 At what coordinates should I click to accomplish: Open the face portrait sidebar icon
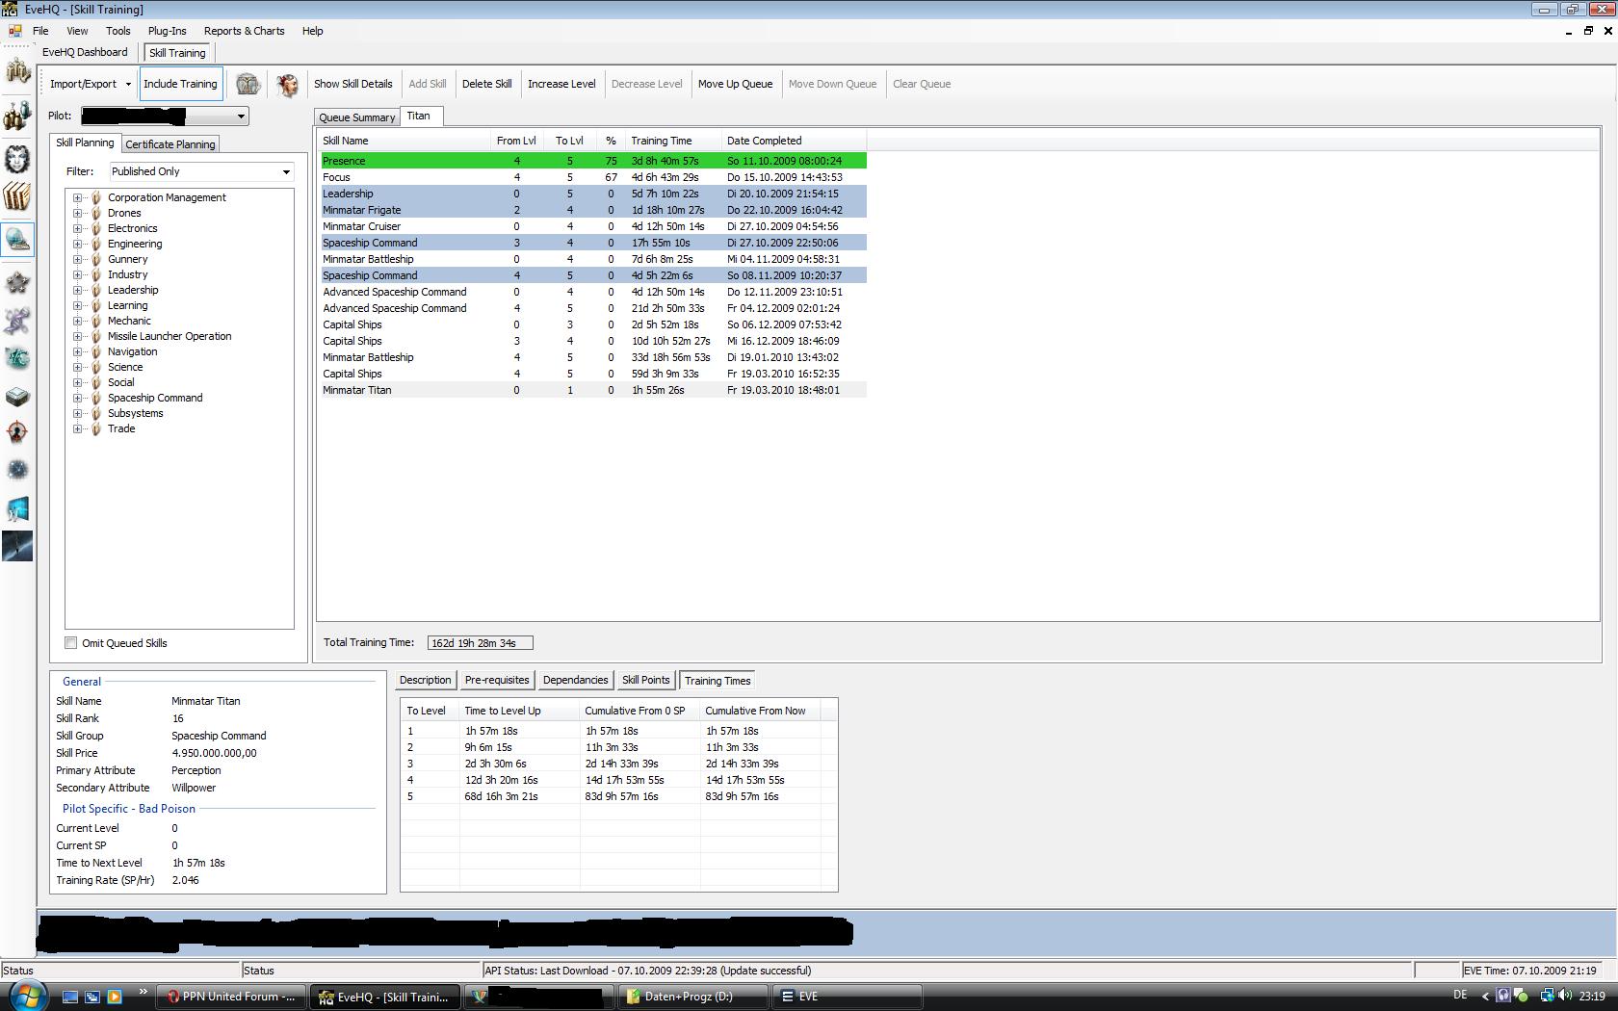[x=17, y=158]
